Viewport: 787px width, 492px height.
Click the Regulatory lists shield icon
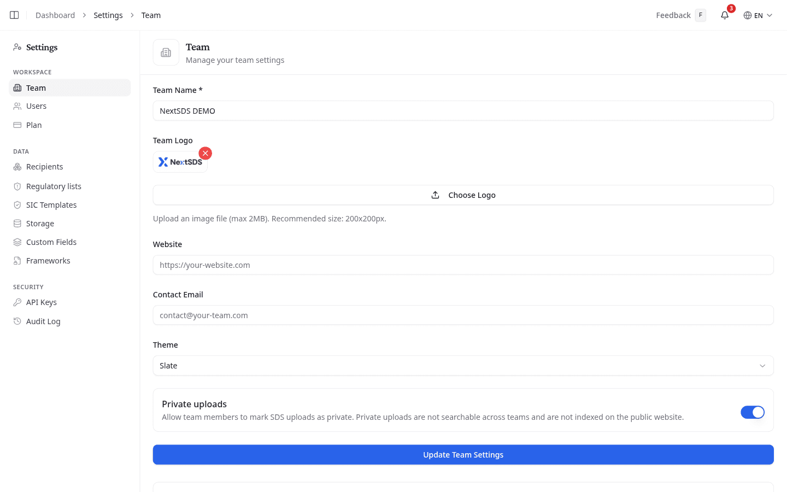[x=17, y=186]
